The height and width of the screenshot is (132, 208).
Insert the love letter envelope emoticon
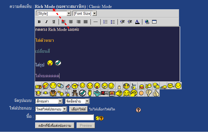pyautogui.click(x=68, y=86)
